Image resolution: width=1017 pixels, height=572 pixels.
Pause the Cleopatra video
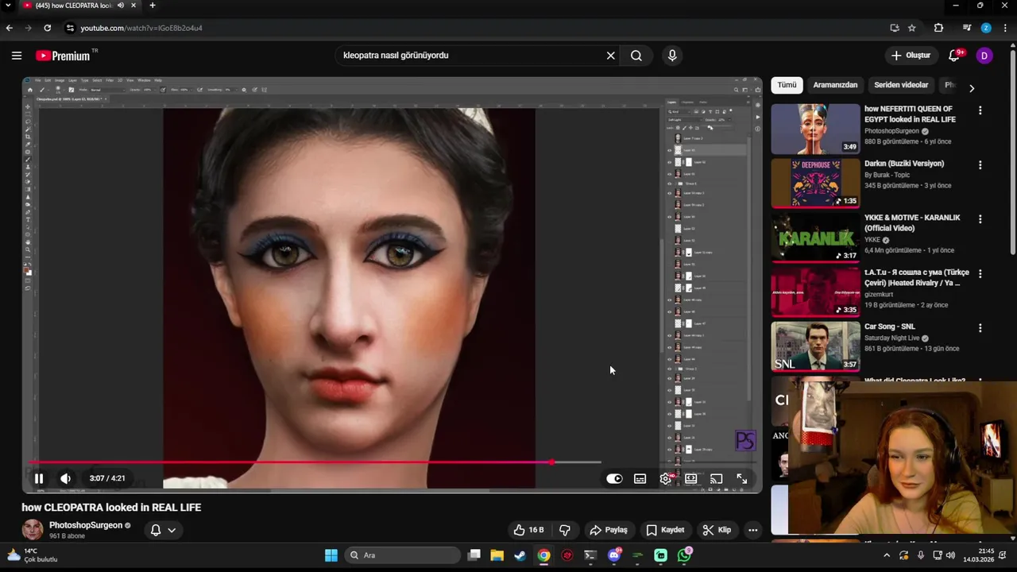point(38,478)
